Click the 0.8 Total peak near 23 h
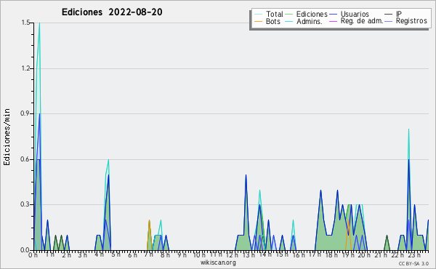The image size is (436, 269). [x=408, y=129]
